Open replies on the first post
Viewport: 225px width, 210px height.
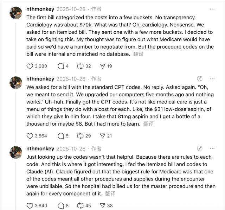click(x=61, y=66)
